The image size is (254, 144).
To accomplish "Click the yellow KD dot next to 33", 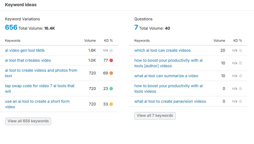I will [111, 104].
